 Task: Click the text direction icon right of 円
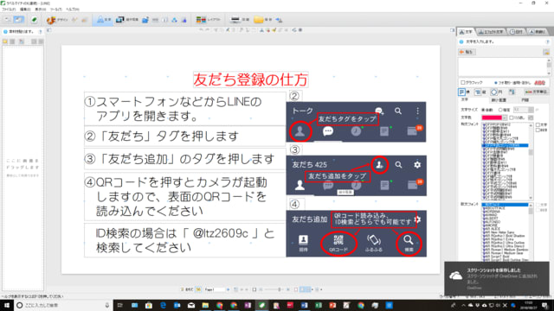pyautogui.click(x=512, y=92)
